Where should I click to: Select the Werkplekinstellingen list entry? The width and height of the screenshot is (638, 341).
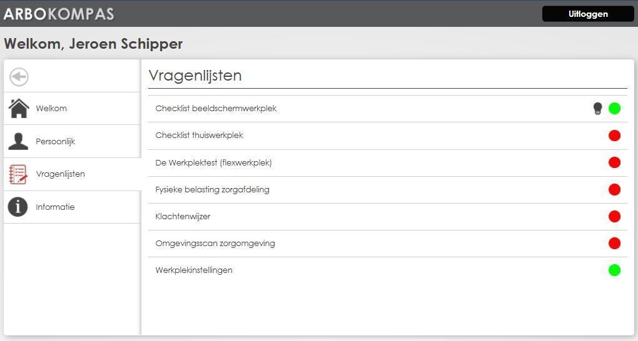(x=194, y=270)
